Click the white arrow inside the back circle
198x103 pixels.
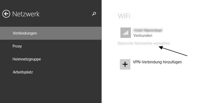tap(6, 14)
